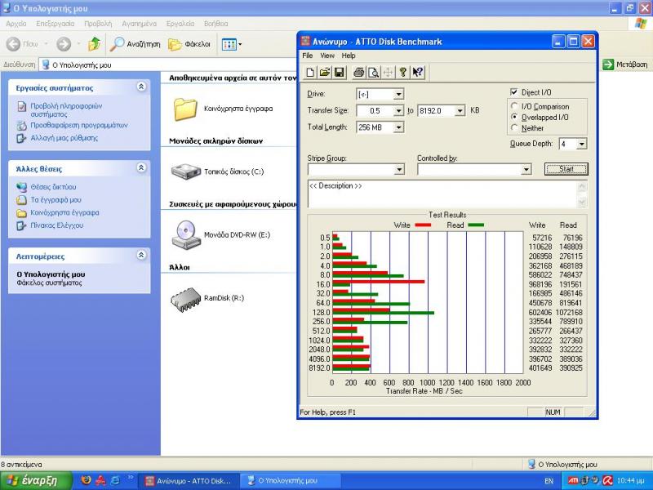The image size is (653, 490).
Task: Collapse the Λεπτομέρειες panel
Action: coord(141,255)
